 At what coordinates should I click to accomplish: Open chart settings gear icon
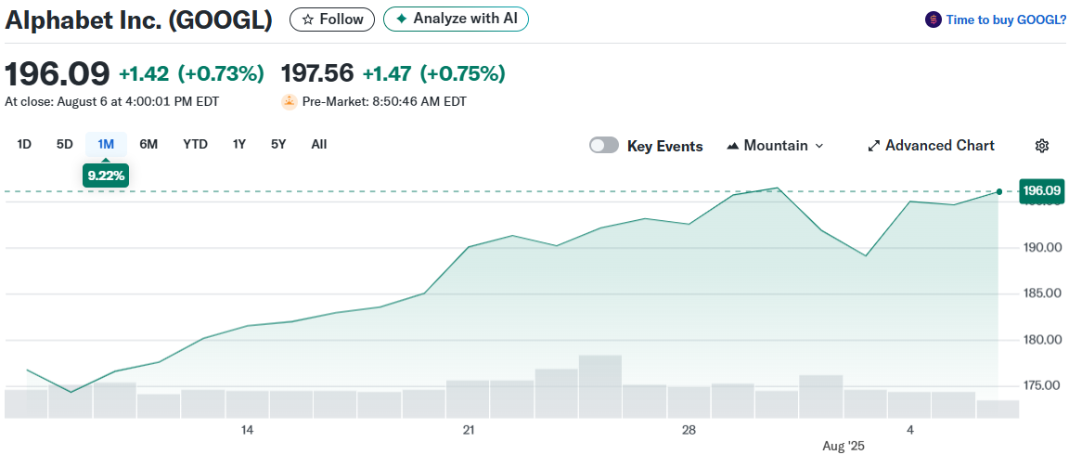pos(1041,145)
